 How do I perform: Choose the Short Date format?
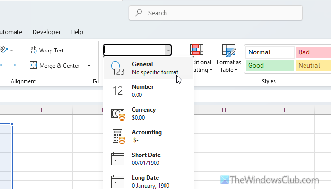pos(148,159)
